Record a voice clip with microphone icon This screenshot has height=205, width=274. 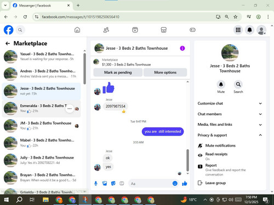pos(96,183)
